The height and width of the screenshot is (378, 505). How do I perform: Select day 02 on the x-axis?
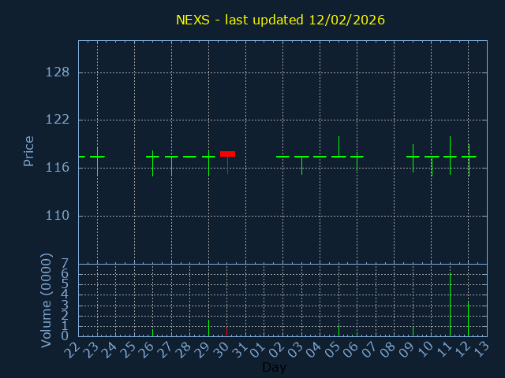click(x=278, y=348)
